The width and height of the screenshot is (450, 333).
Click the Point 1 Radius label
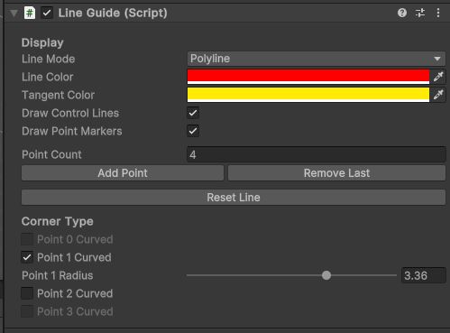(x=58, y=275)
